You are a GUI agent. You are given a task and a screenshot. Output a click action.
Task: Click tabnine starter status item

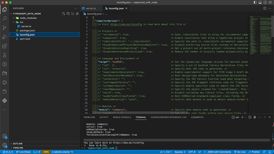(62, 152)
